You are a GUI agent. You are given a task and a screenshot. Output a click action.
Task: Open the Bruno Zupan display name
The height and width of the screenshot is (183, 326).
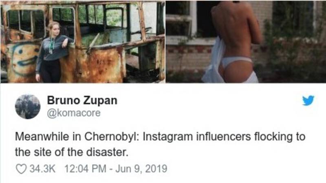(x=82, y=100)
